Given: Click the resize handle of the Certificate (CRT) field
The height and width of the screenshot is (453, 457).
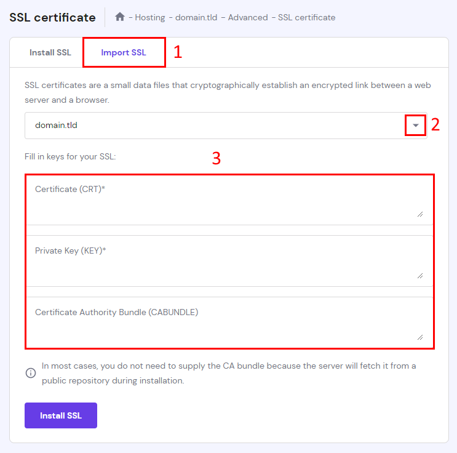Looking at the screenshot, I should (420, 214).
